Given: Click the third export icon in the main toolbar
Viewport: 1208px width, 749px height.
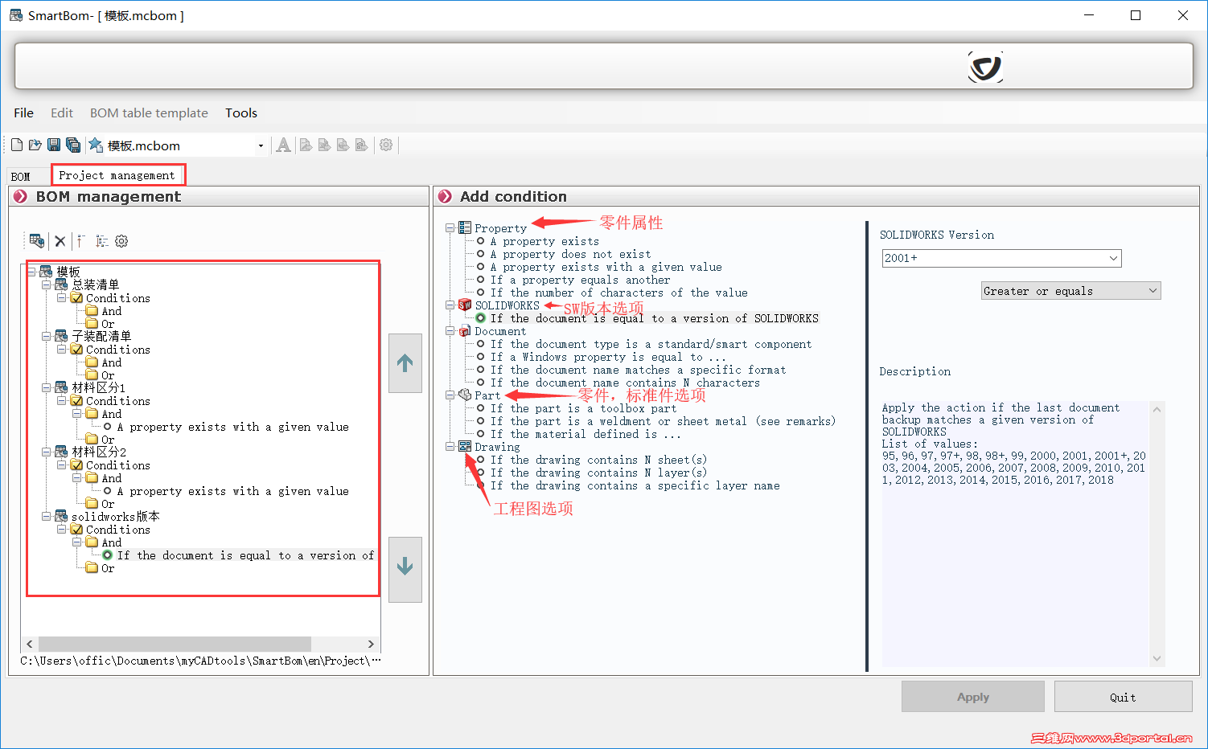Looking at the screenshot, I should point(343,145).
